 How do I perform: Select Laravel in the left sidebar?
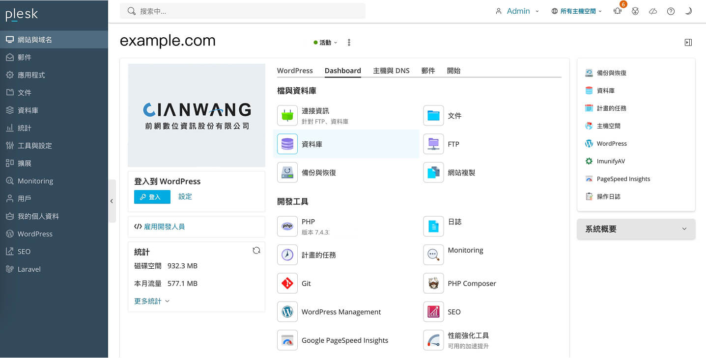coord(29,269)
